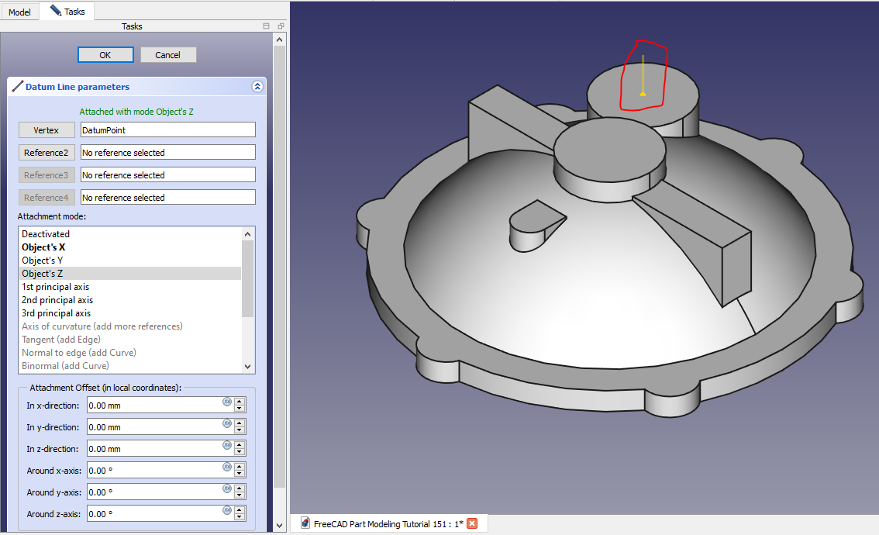Collapse the Datum Line parameters section
Image resolution: width=879 pixels, height=535 pixels.
pyautogui.click(x=257, y=87)
